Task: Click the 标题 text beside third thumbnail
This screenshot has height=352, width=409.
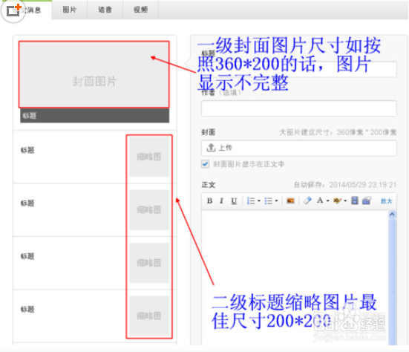Action: (x=27, y=256)
